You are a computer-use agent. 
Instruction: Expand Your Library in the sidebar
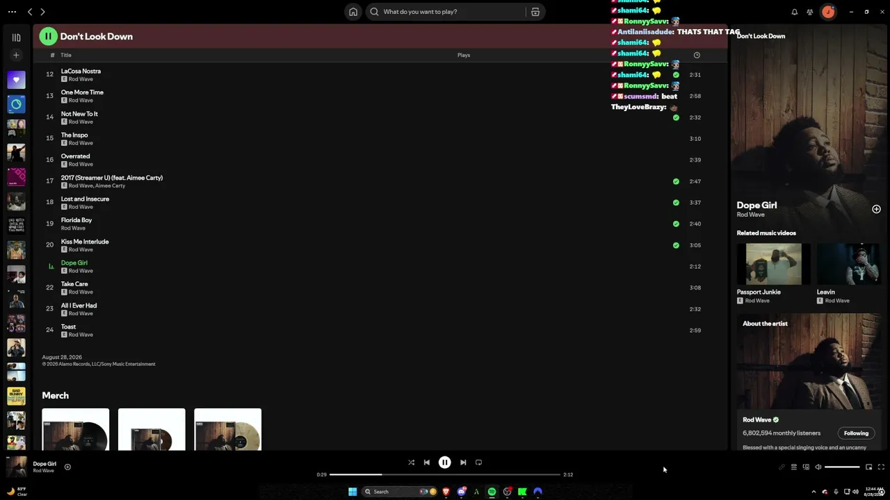[x=16, y=37]
